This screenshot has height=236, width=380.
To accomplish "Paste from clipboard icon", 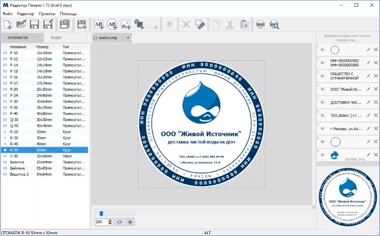I will tap(245, 25).
